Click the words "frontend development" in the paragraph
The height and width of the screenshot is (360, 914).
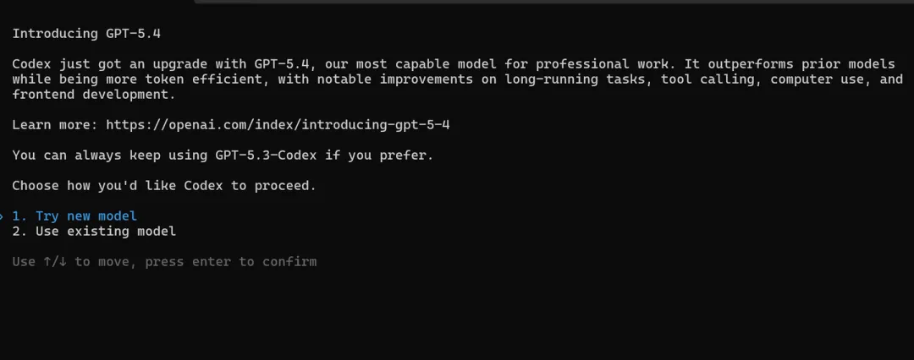[93, 95]
